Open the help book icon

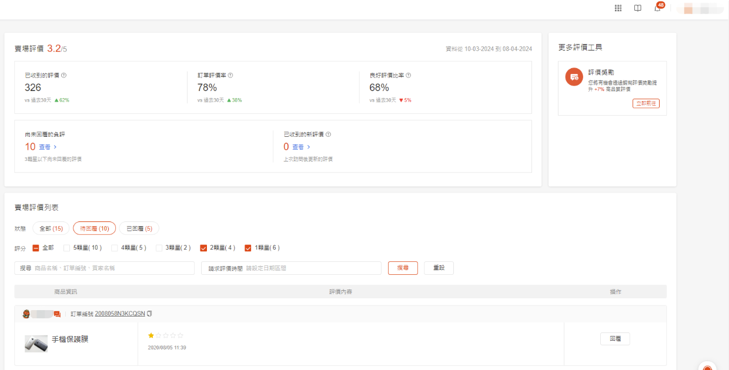pos(638,8)
